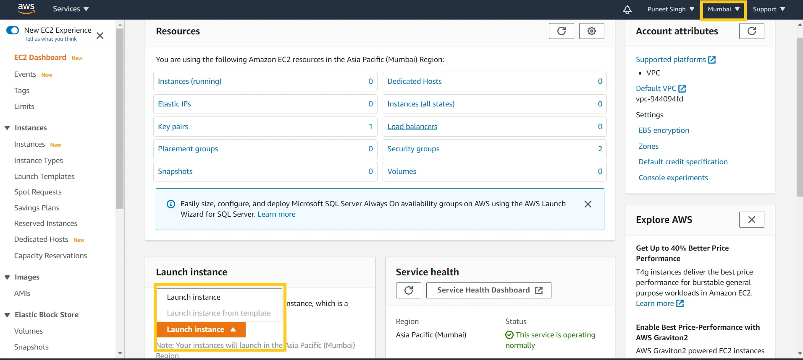This screenshot has width=803, height=360.
Task: Refresh the Service health section
Action: [x=408, y=290]
